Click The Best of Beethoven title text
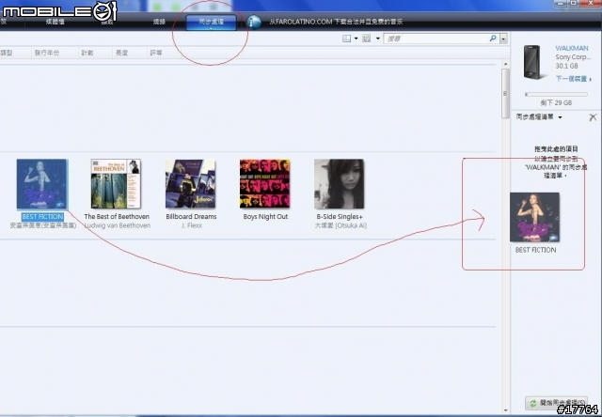The image size is (602, 417). [x=117, y=217]
